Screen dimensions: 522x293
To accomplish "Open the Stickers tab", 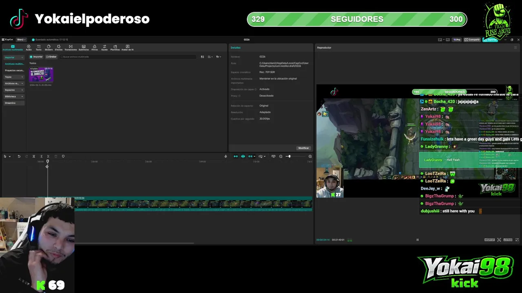I will (49, 48).
